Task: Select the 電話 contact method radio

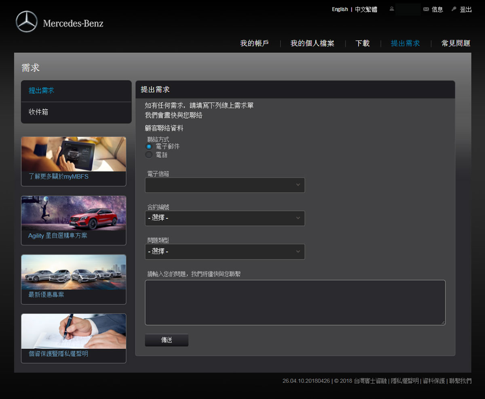Action: tap(149, 155)
